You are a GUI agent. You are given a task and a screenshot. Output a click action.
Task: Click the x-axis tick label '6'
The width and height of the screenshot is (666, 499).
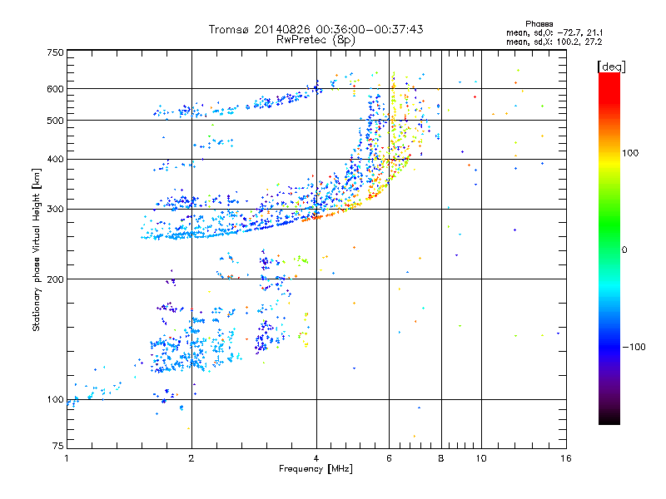389,458
